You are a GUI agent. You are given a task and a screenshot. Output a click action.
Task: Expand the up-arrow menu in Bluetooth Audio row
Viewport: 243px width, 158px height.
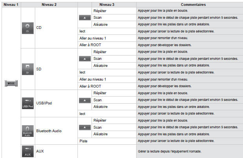pyautogui.click(x=85, y=127)
